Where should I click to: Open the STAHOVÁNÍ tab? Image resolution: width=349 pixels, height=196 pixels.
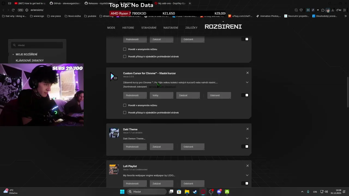tap(149, 28)
